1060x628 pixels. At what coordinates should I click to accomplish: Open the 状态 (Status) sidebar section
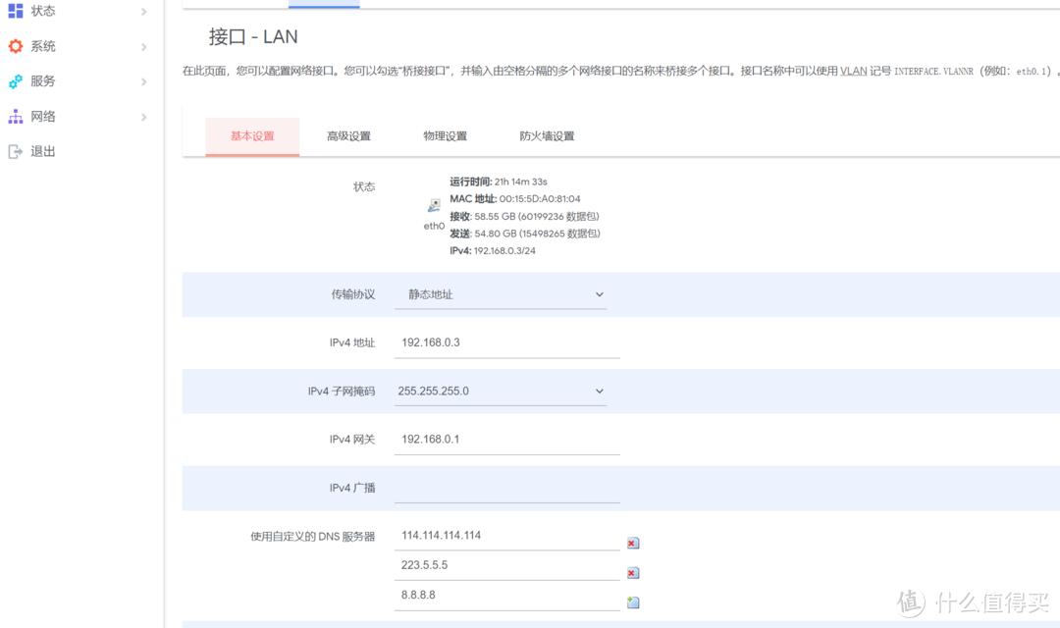point(39,11)
